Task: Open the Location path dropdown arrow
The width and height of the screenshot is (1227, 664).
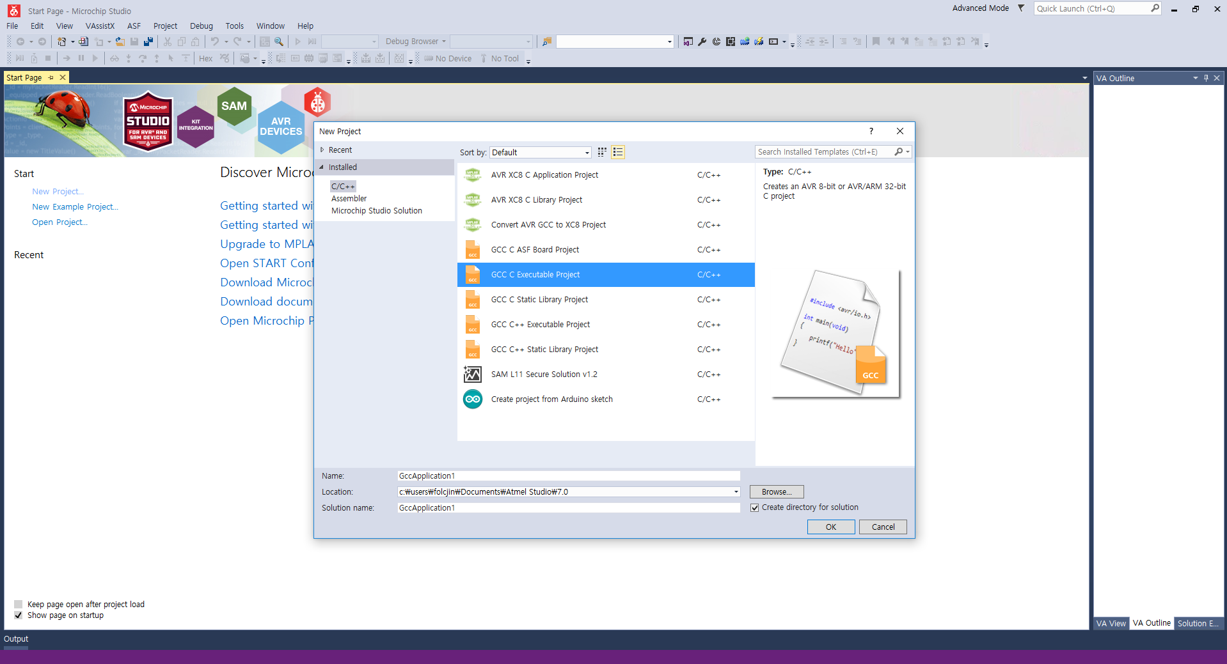Action: [x=736, y=492]
